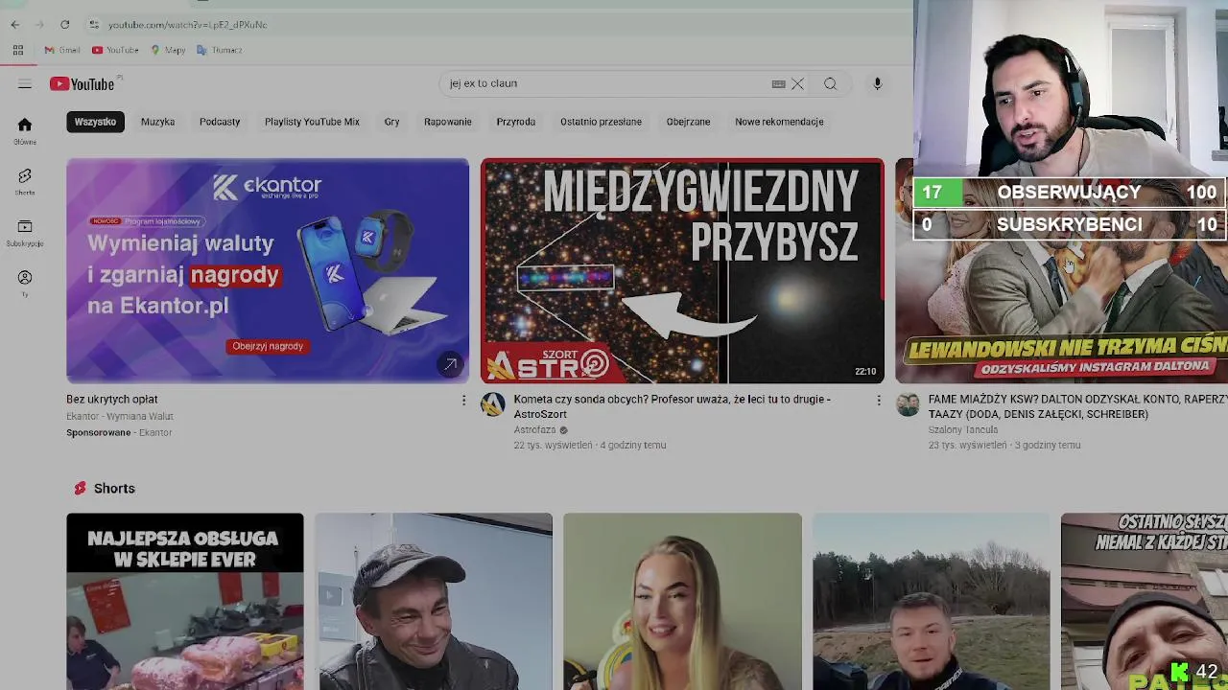The width and height of the screenshot is (1228, 690).
Task: Open the Kometa czy sonda obcych video title
Action: click(673, 406)
